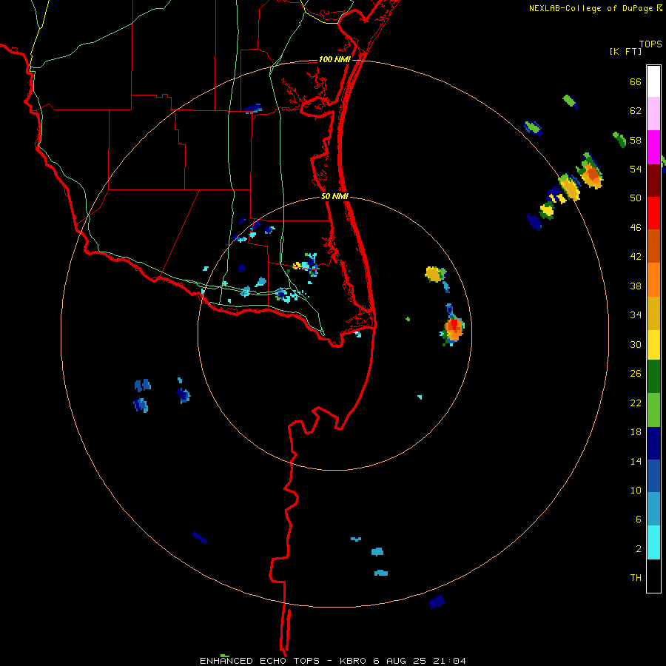Select the navy blue legend swatch
The height and width of the screenshot is (666, 666).
pos(653,443)
